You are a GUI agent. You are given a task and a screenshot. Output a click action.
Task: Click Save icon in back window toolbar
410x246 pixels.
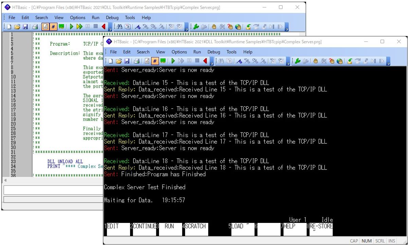tap(25, 27)
